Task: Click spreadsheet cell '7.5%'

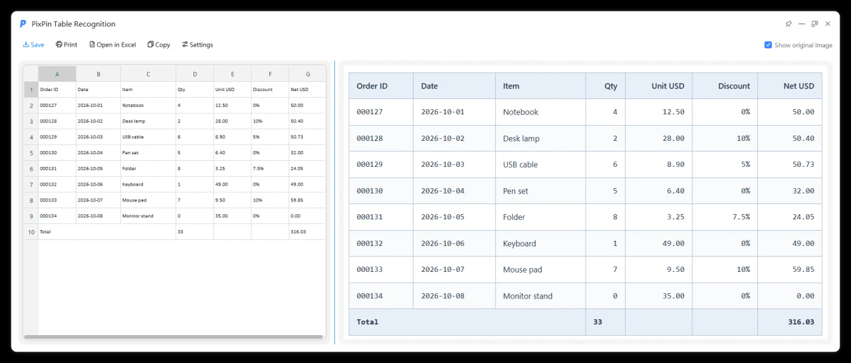Action: (270, 168)
